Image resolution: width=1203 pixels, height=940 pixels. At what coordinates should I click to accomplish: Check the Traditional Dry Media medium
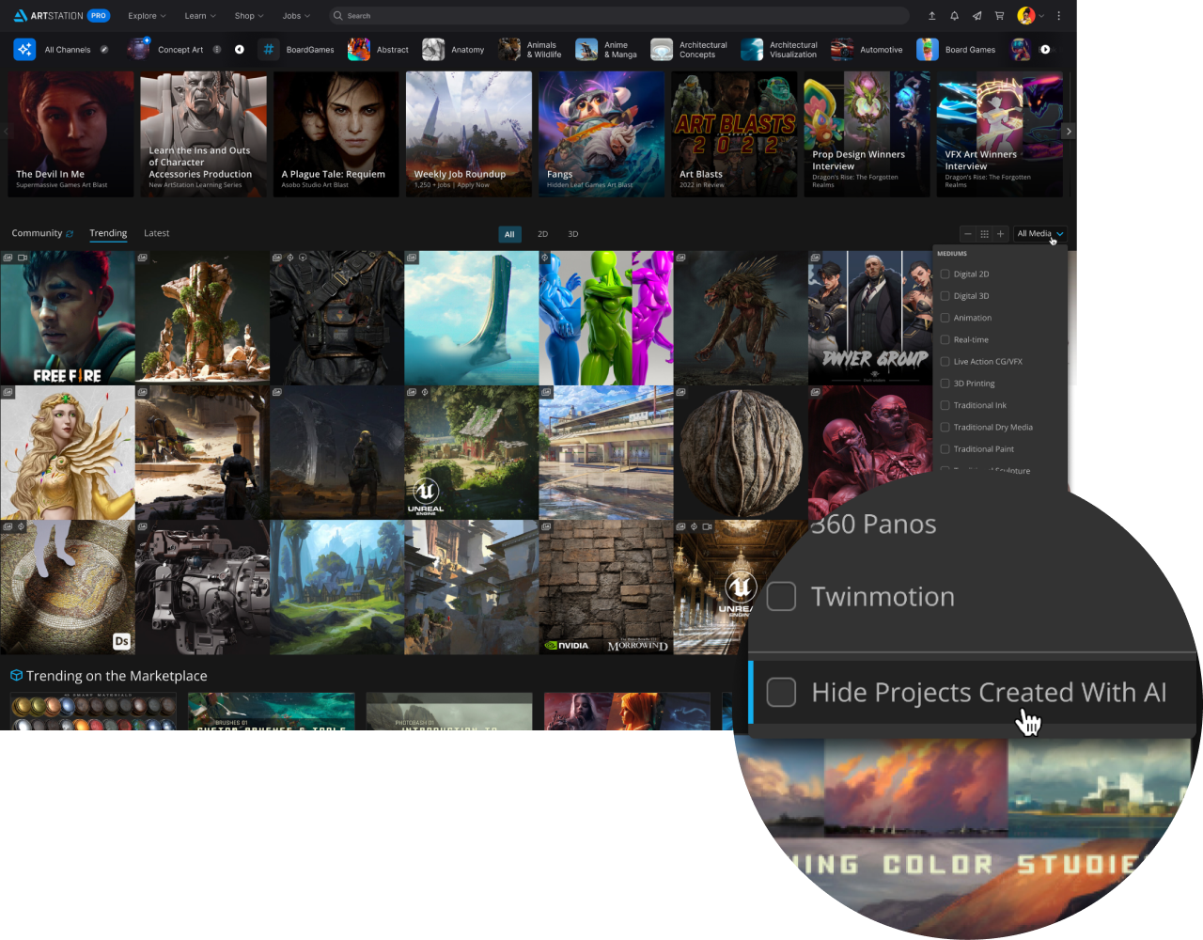click(945, 427)
